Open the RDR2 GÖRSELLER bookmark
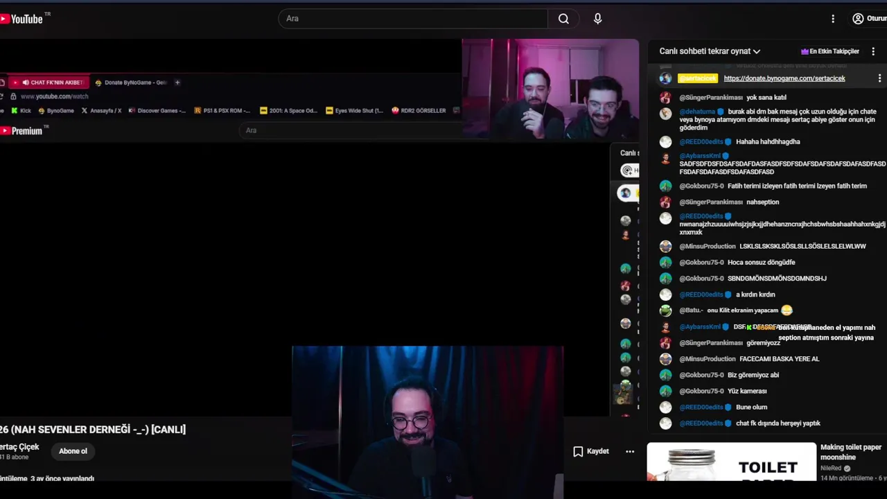This screenshot has height=499, width=887. 419,111
